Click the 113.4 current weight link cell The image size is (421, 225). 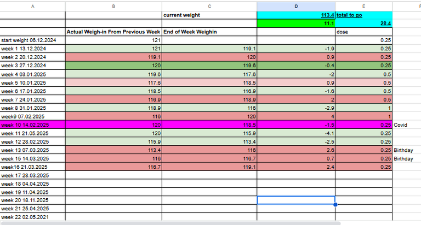[x=296, y=15]
